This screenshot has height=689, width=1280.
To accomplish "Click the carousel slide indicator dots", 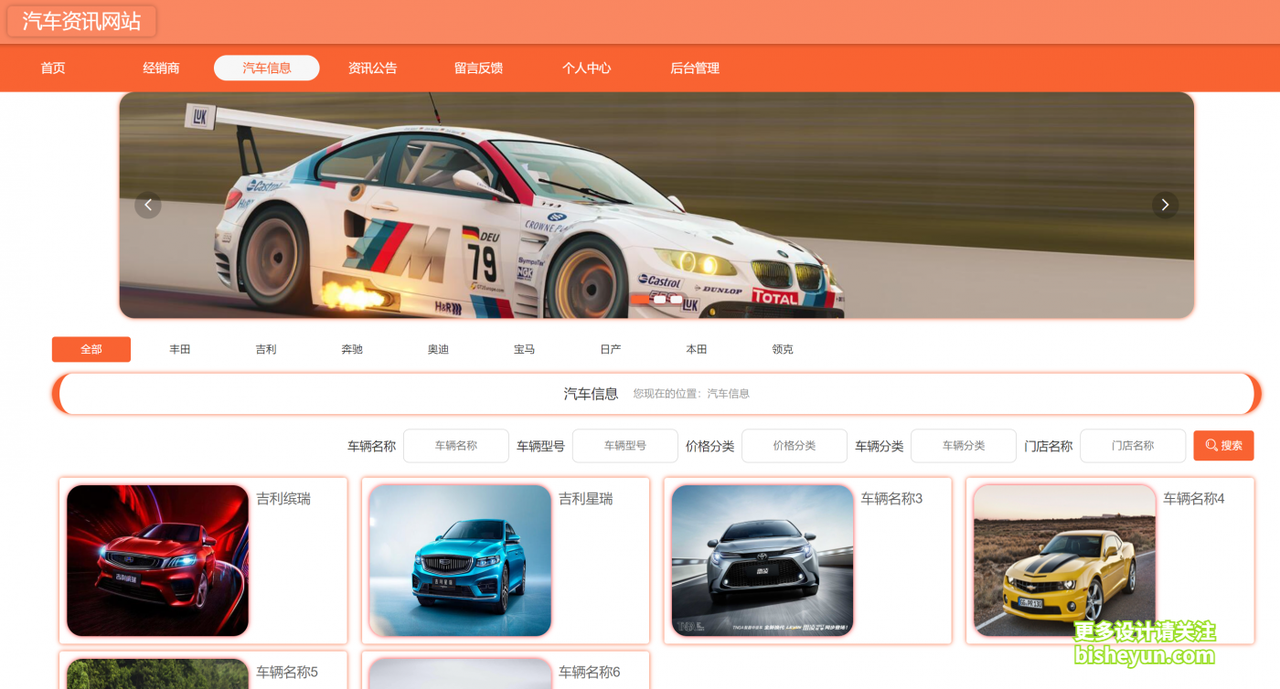I will coord(656,299).
